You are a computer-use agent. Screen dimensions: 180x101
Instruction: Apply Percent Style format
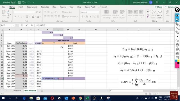pyautogui.click(x=87, y=17)
